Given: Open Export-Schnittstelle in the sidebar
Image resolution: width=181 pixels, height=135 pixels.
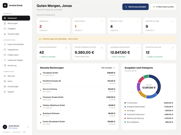Looking at the screenshot, I should point(16,44).
